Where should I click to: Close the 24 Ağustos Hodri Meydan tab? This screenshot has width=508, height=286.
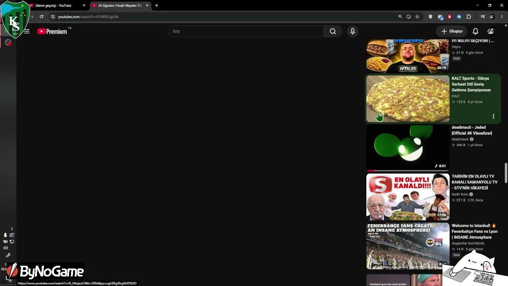coord(147,6)
